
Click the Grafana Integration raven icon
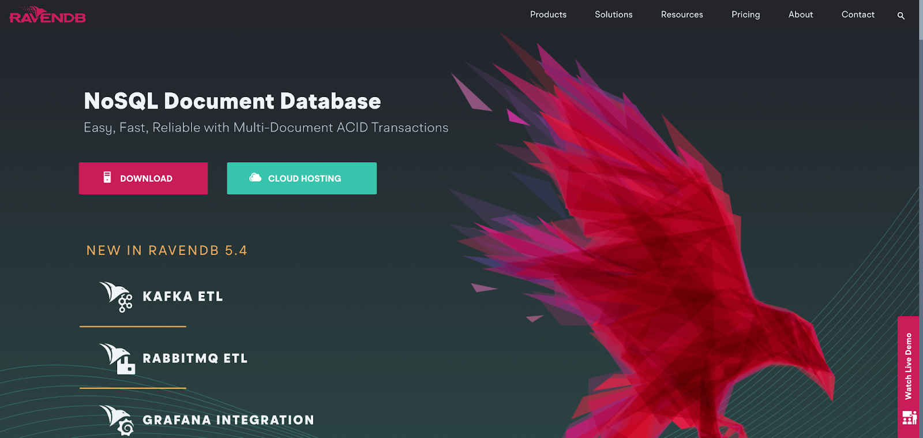click(117, 420)
